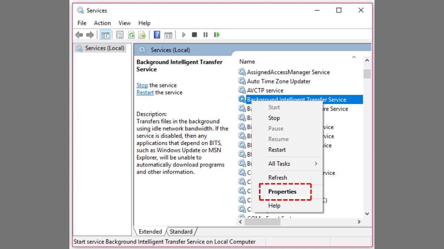444x249 pixels.
Task: Click gear icon beside AssignedAccessManager Service
Action: pyautogui.click(x=242, y=72)
